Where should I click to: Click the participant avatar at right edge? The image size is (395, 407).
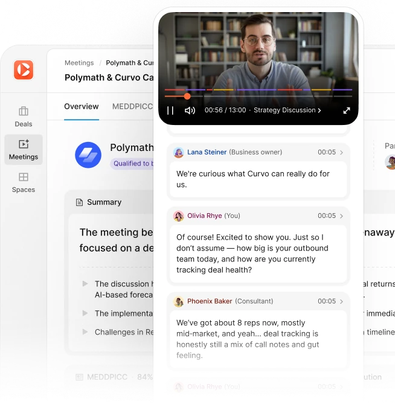[390, 162]
